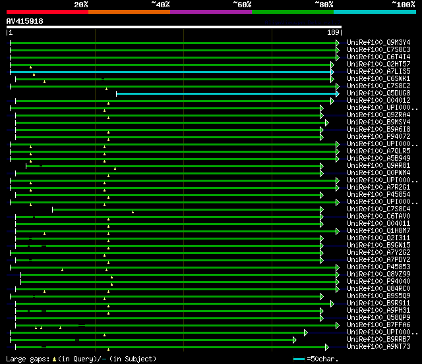Select the UniRef100_P45853 label

tap(378, 267)
